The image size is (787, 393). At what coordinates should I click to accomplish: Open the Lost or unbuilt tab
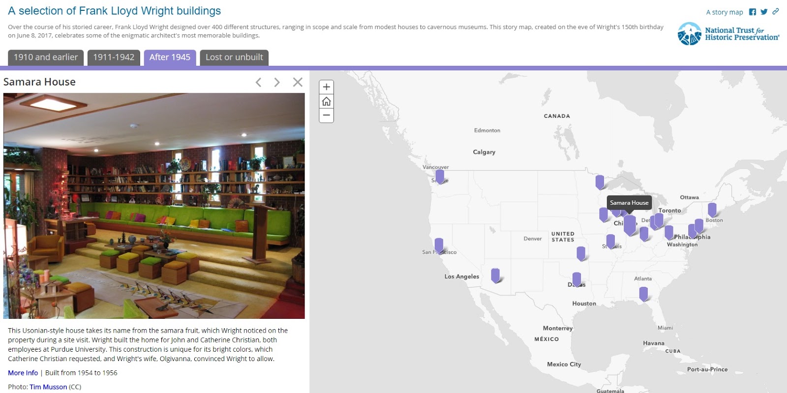point(234,57)
